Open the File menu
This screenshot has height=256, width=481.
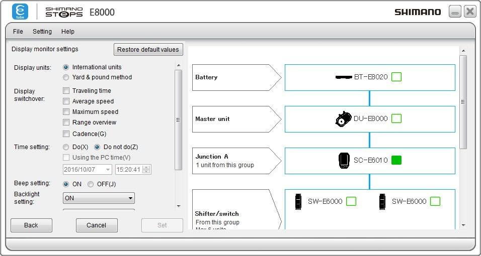pos(18,32)
